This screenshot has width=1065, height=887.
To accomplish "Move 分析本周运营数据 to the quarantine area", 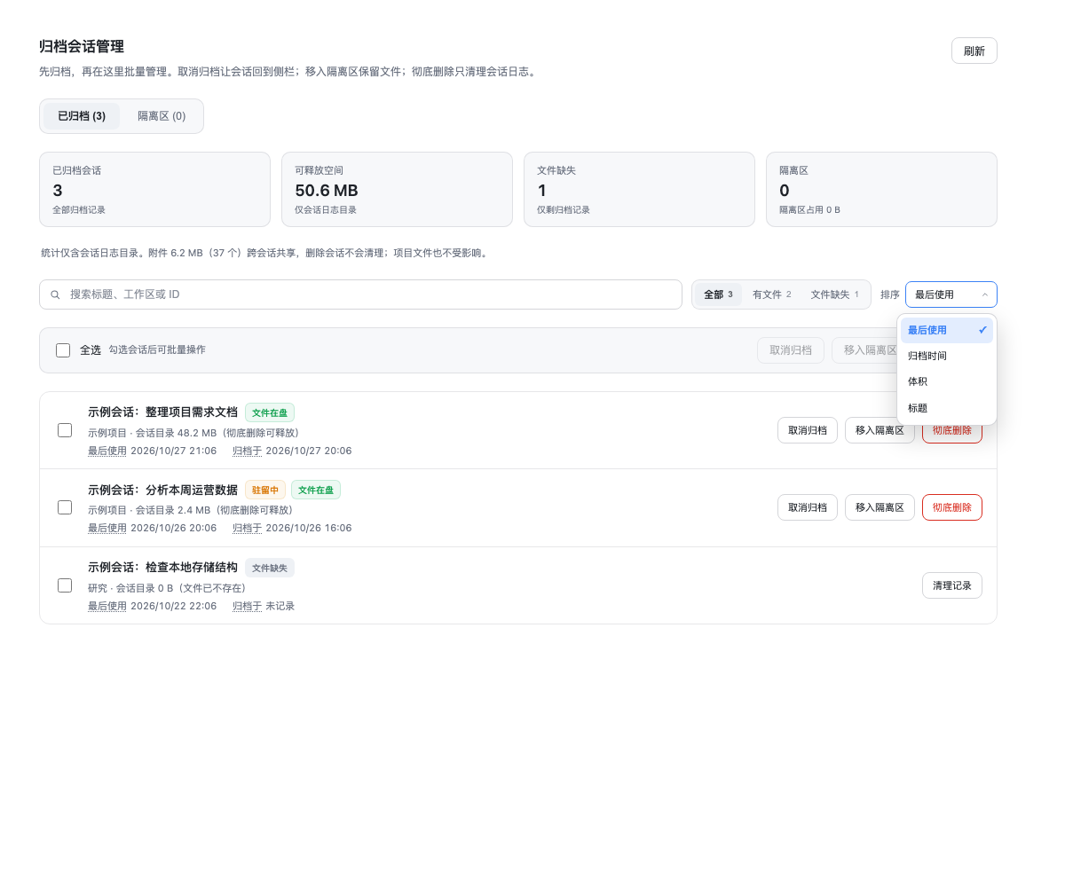I will 880,507.
